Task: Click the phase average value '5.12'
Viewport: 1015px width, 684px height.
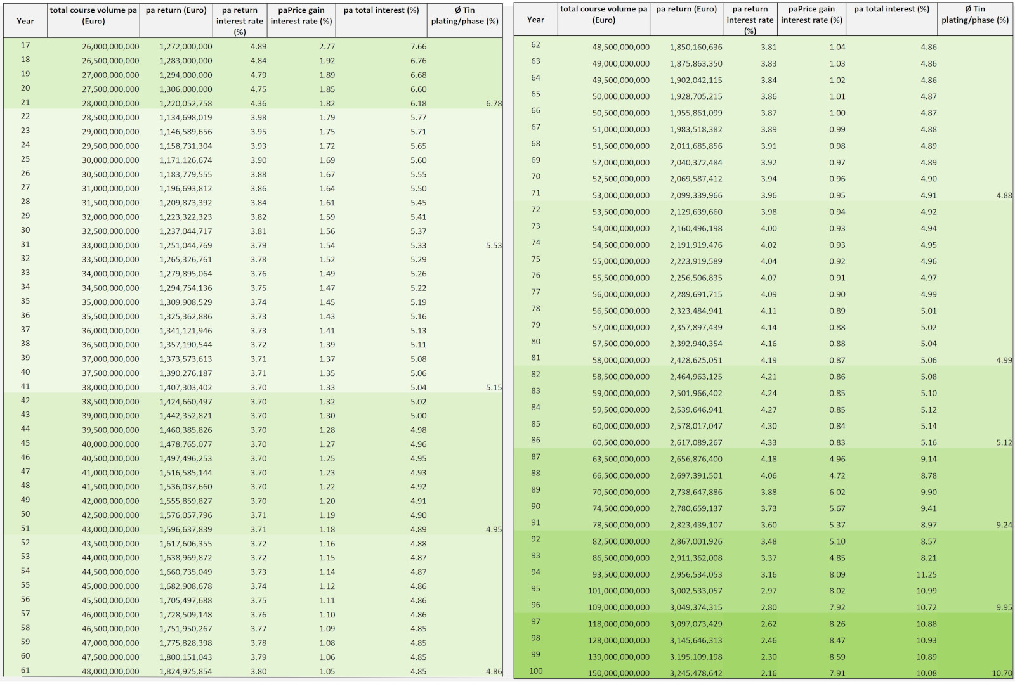Action: click(1004, 442)
